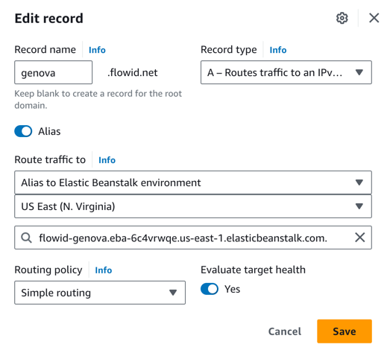The height and width of the screenshot is (356, 390).
Task: Open the Info link for Record type
Action: point(278,50)
